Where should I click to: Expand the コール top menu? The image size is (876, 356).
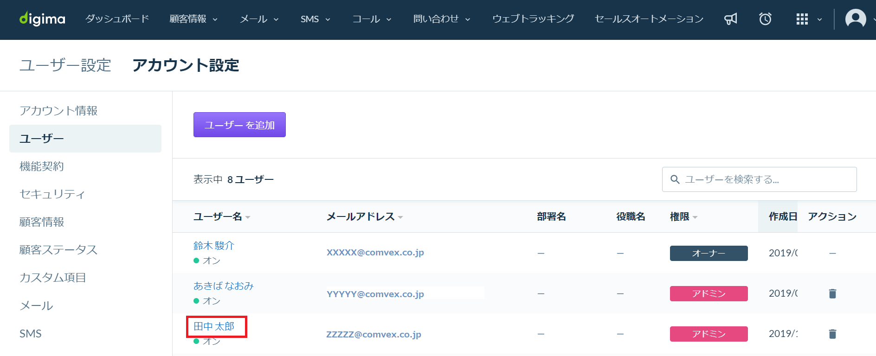pos(372,19)
